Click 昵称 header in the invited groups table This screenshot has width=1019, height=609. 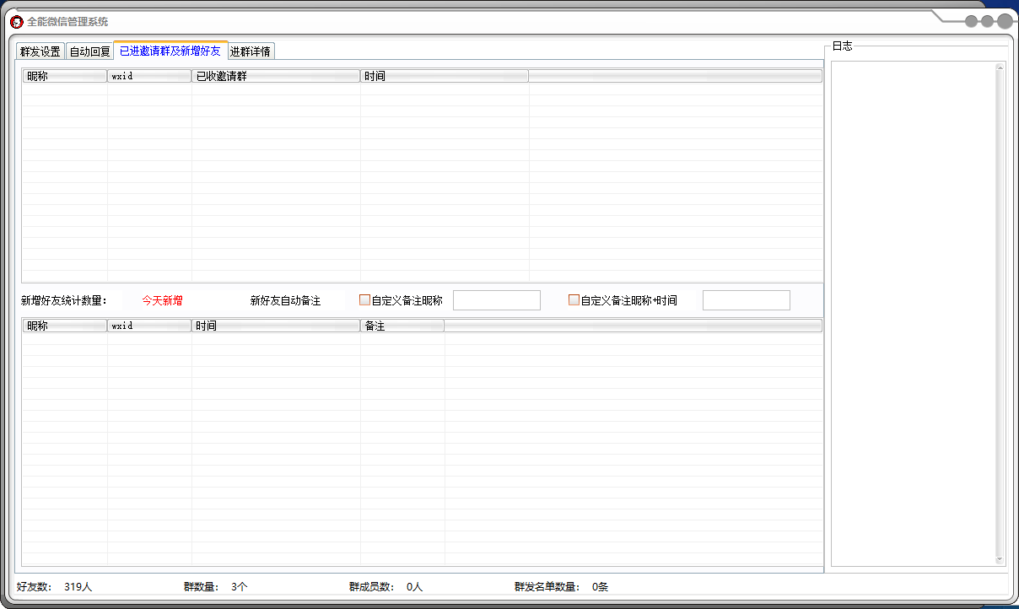(x=65, y=77)
